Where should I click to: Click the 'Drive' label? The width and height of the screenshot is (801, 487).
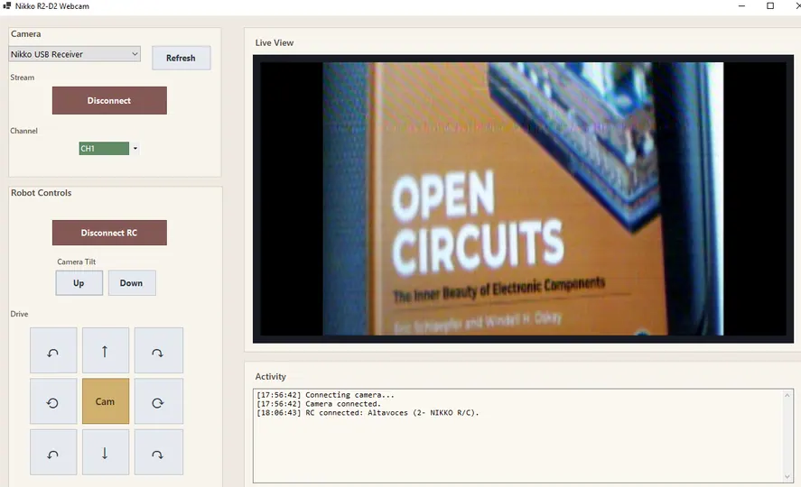19,314
